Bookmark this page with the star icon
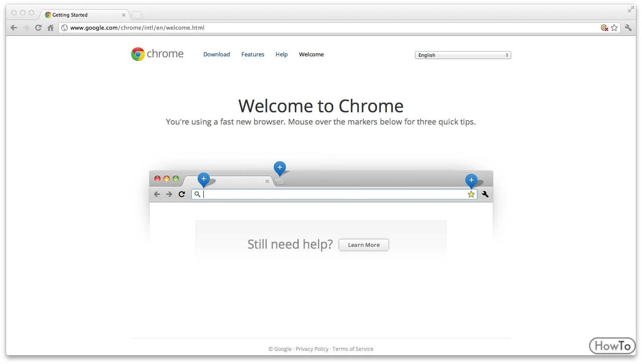This screenshot has height=364, width=642. pos(614,28)
